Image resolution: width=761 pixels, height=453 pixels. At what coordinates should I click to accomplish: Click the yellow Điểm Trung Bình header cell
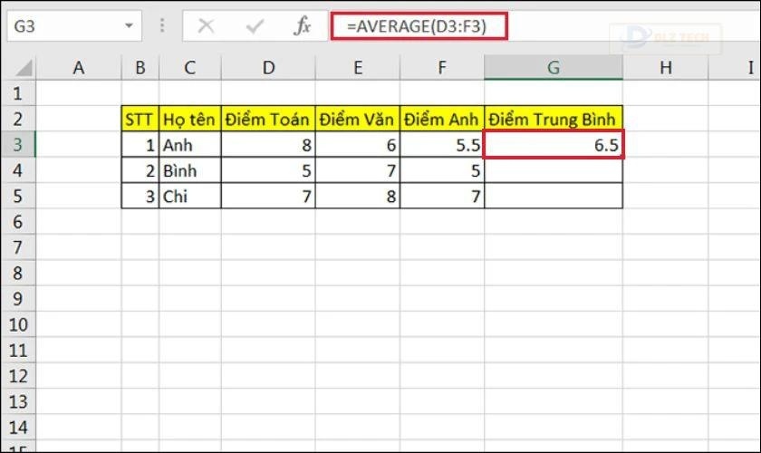[554, 119]
